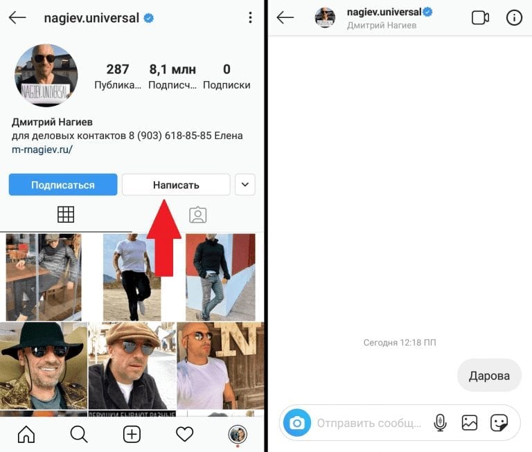This screenshot has width=532, height=452.
Task: Open the photo with the black hat
Action: [x=44, y=366]
